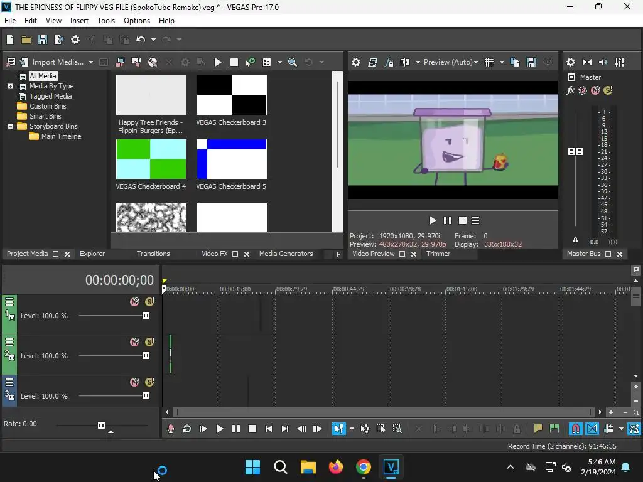Toggle Master Bus solo icon
This screenshot has height=482, width=643.
pyautogui.click(x=608, y=90)
